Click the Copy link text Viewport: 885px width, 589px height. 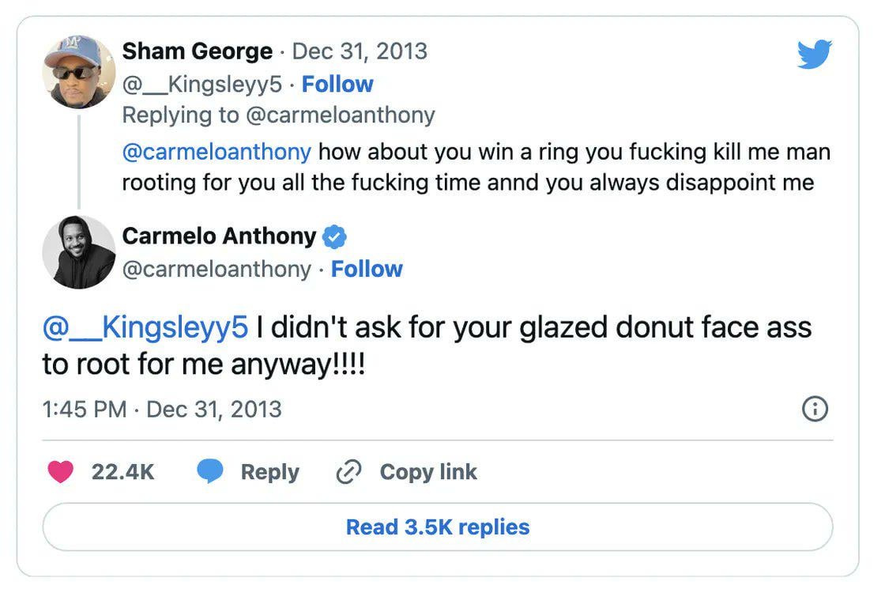(x=428, y=472)
